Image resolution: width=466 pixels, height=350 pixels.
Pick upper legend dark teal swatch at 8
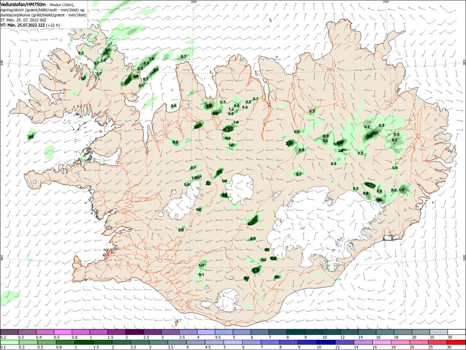(295, 332)
